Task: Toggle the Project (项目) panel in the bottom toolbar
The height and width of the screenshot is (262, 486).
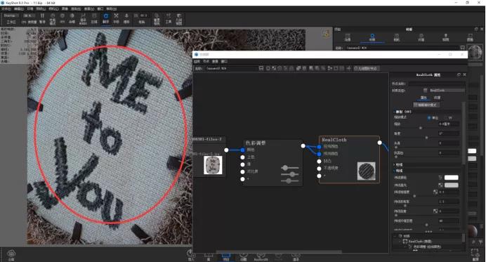Action: click(226, 256)
